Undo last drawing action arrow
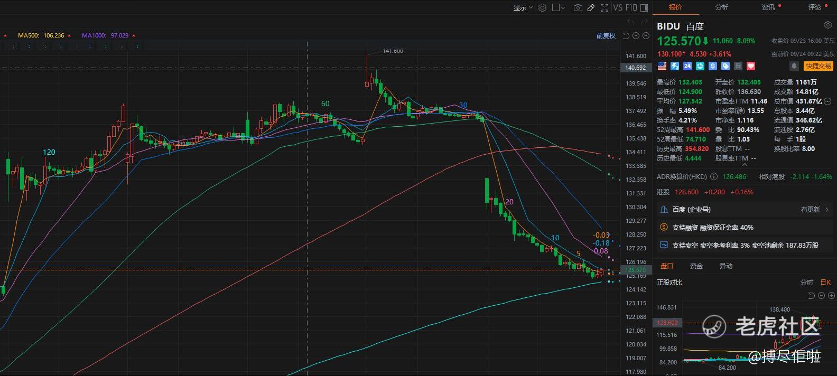Viewport: 837px width, 376px height. (630, 22)
